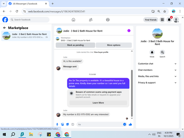
Task: Click the browser address bar URL
Action: [57, 11]
